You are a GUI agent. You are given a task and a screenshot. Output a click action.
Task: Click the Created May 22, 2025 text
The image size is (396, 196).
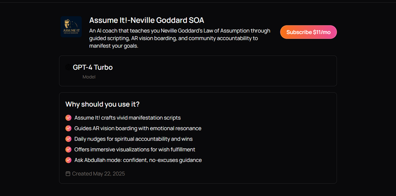click(x=98, y=174)
